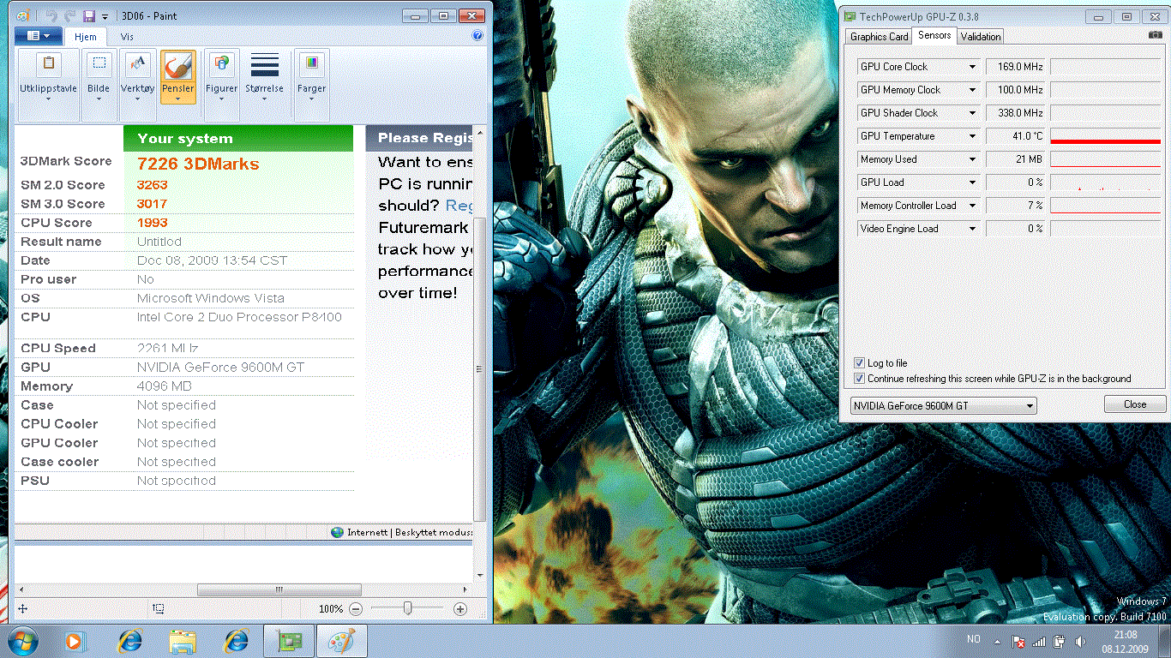Click the 169.0 MHz GPU Core Clock value
The width and height of the screenshot is (1171, 658).
tap(1017, 67)
